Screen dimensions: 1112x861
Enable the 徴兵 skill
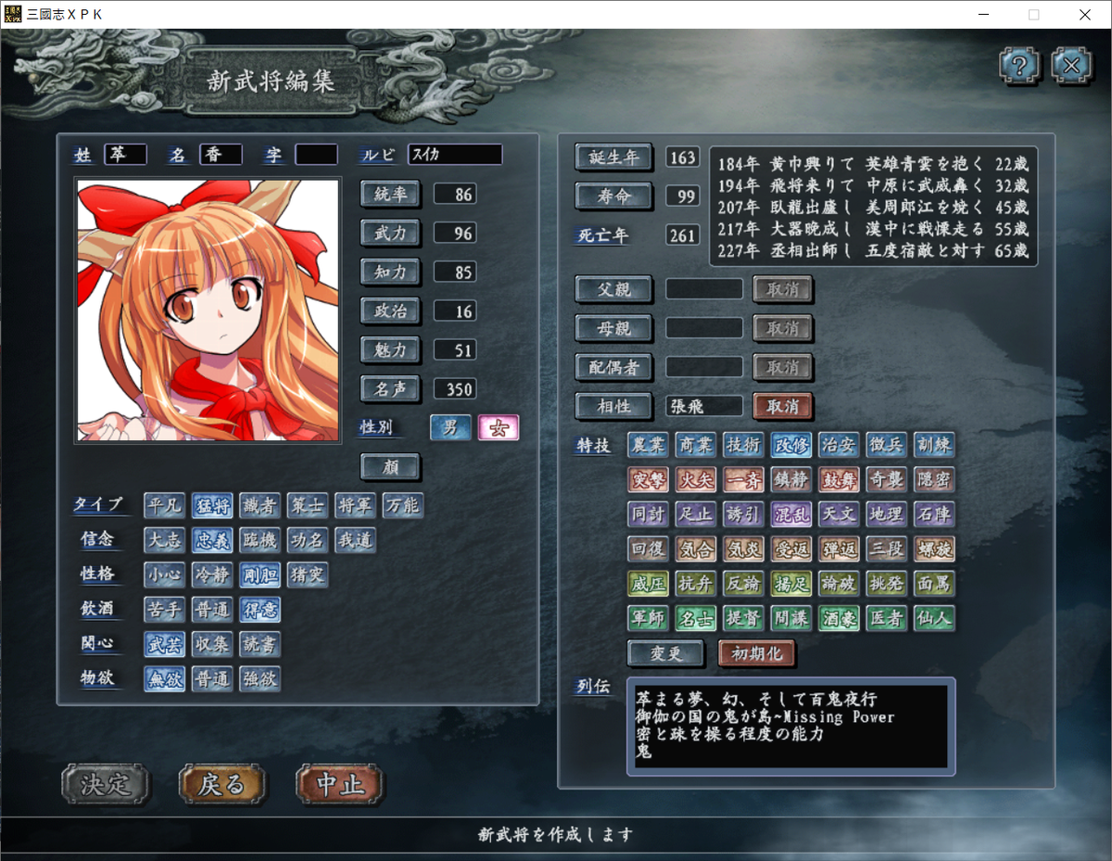887,445
